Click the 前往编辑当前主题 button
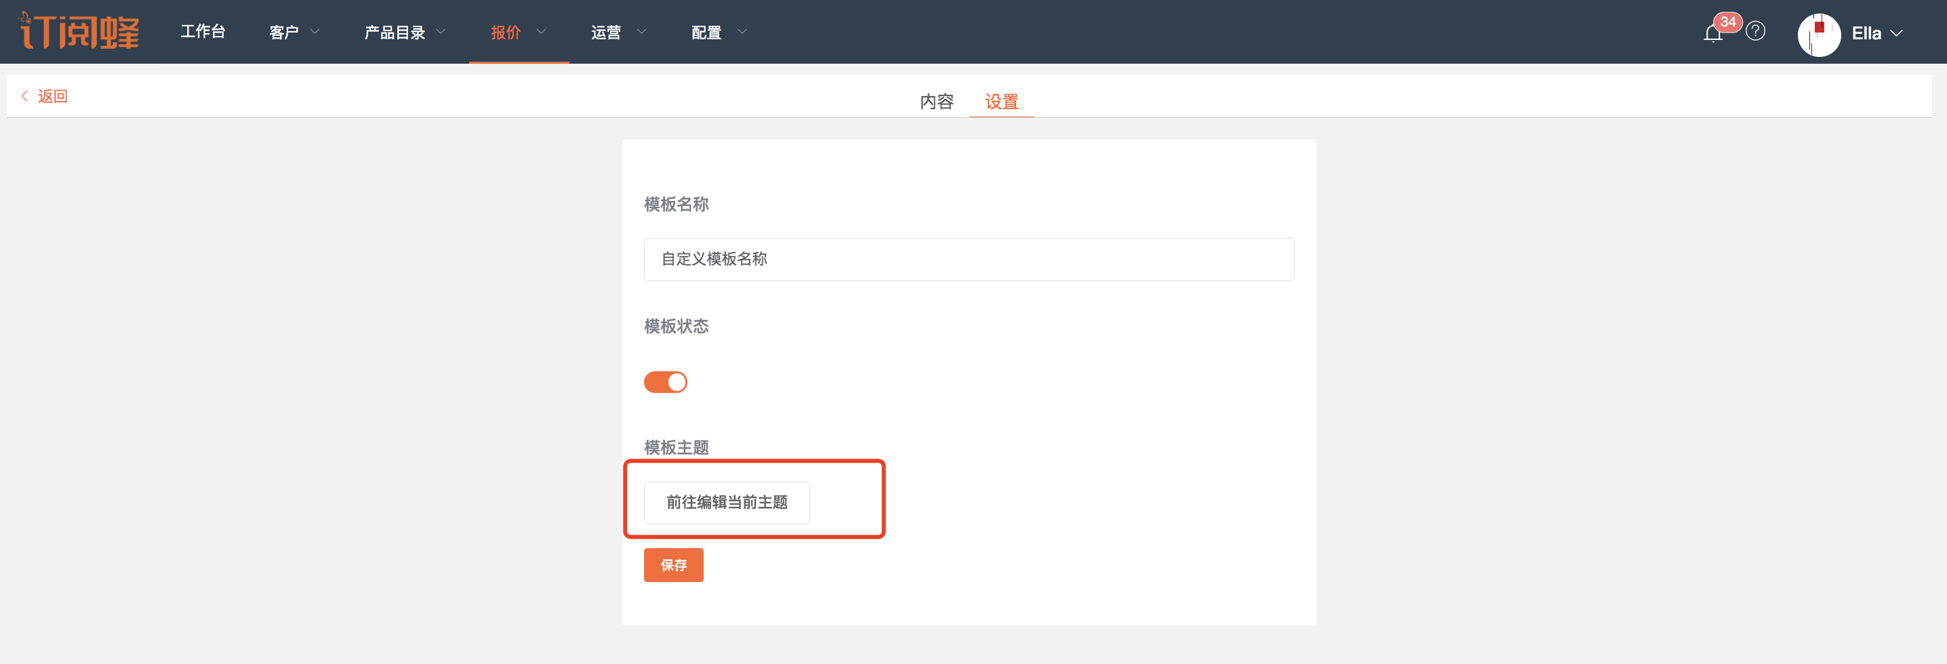This screenshot has width=1947, height=664. coord(726,502)
